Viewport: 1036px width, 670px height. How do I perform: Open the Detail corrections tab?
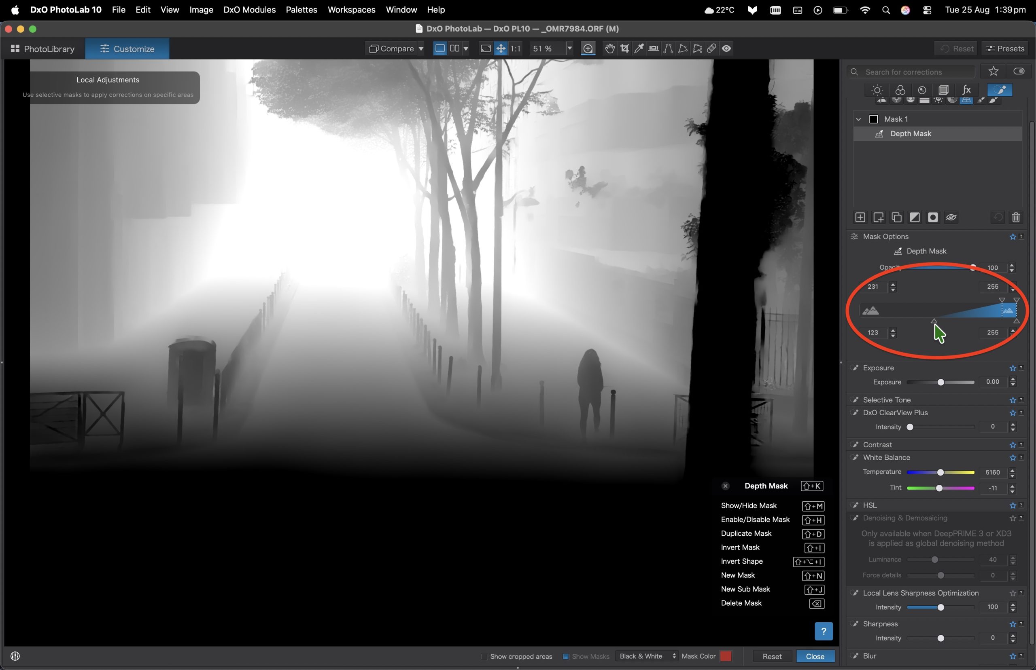[x=922, y=90]
